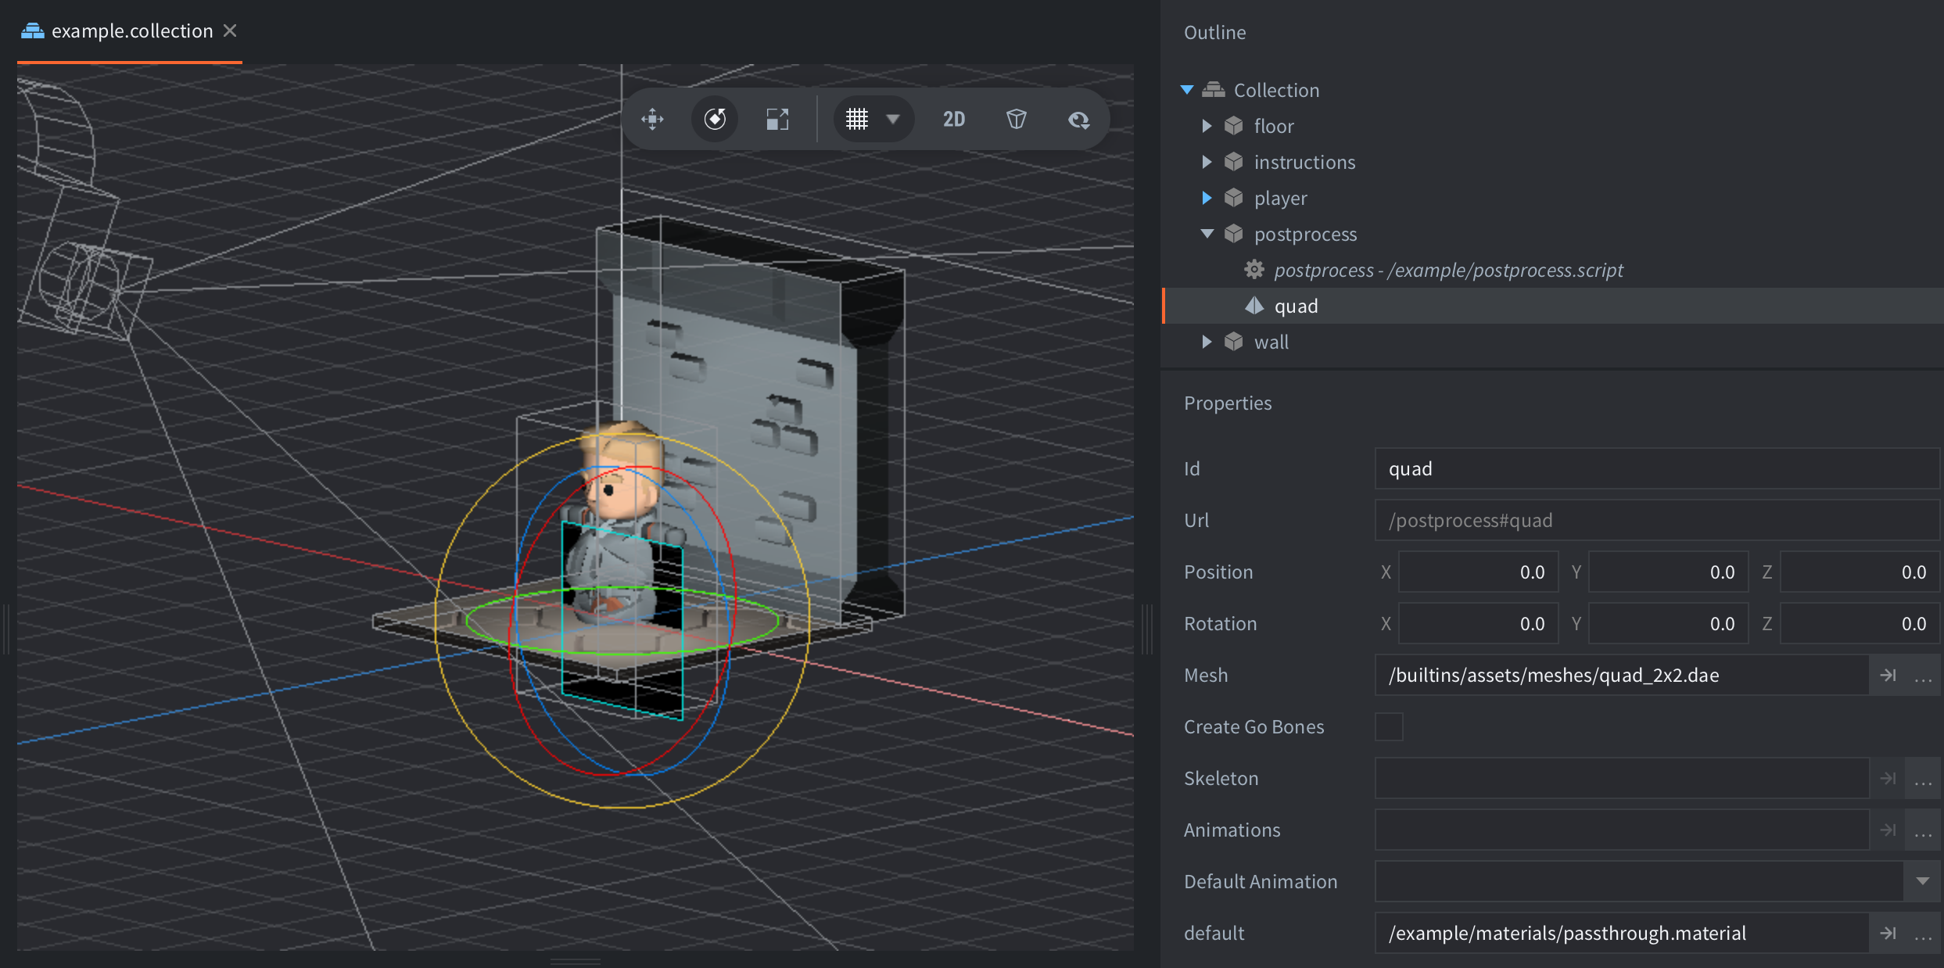Open the Default Animation dropdown
Viewport: 1944px width, 968px height.
[1922, 881]
